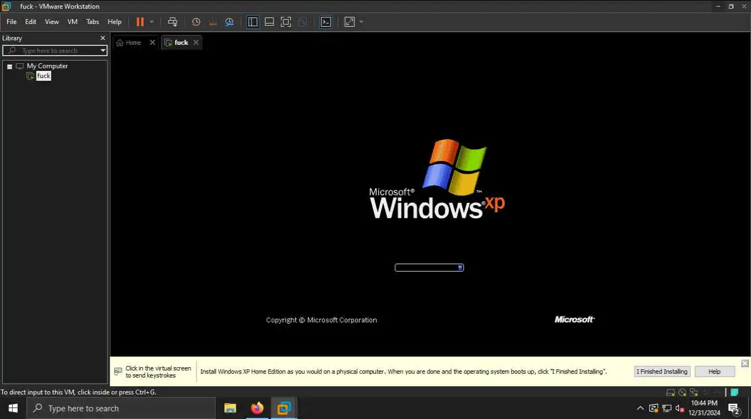Collapse the My Computer tree node
This screenshot has width=751, height=419.
[x=9, y=67]
